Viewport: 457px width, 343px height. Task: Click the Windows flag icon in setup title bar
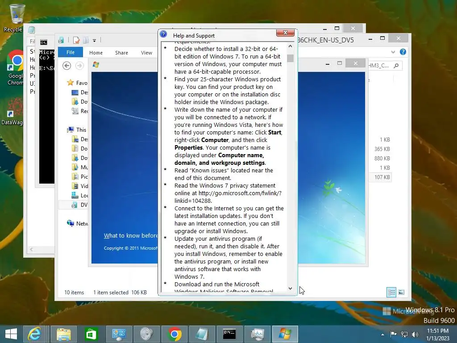(96, 64)
